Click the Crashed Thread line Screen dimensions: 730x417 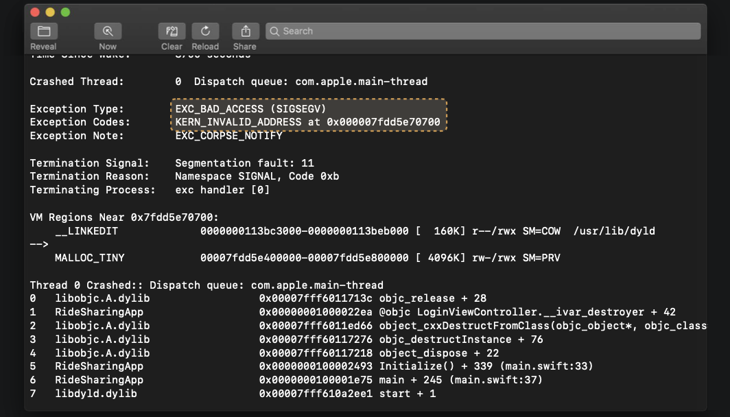click(226, 81)
